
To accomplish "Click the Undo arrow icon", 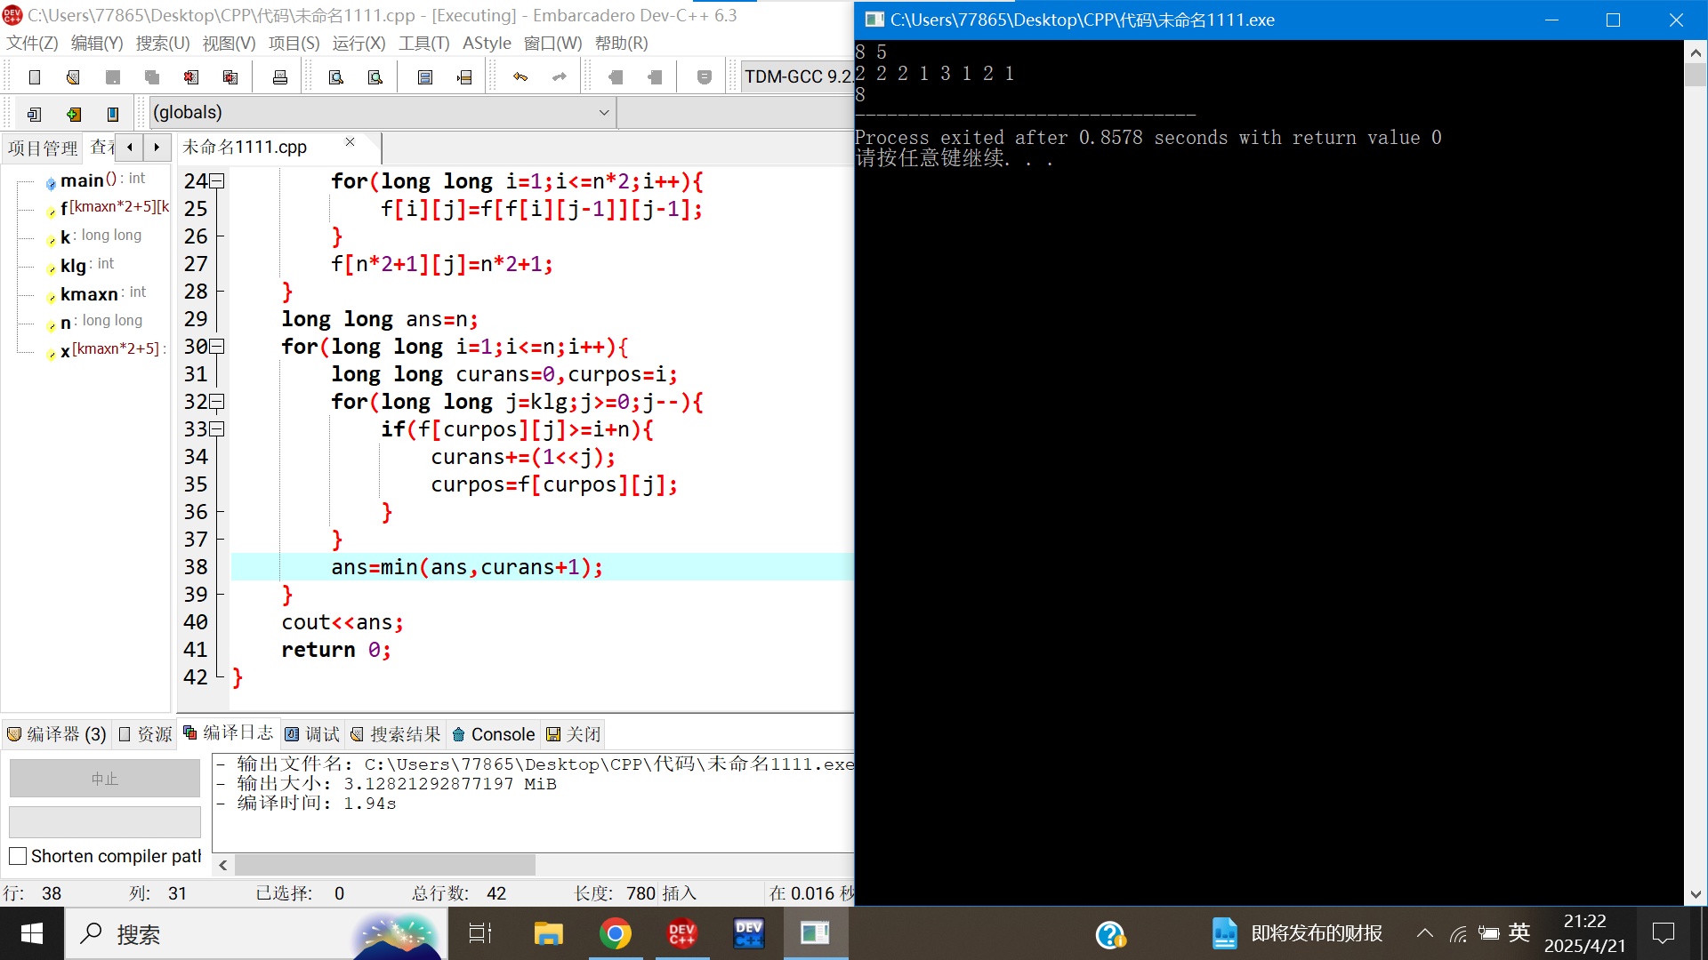I will tap(520, 77).
